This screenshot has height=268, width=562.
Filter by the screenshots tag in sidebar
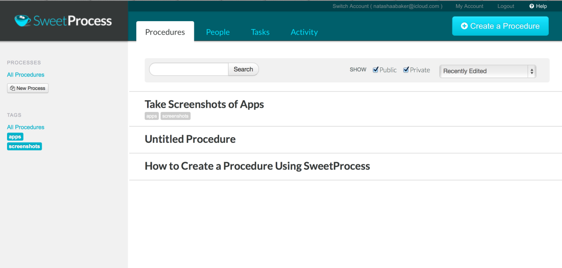(24, 147)
